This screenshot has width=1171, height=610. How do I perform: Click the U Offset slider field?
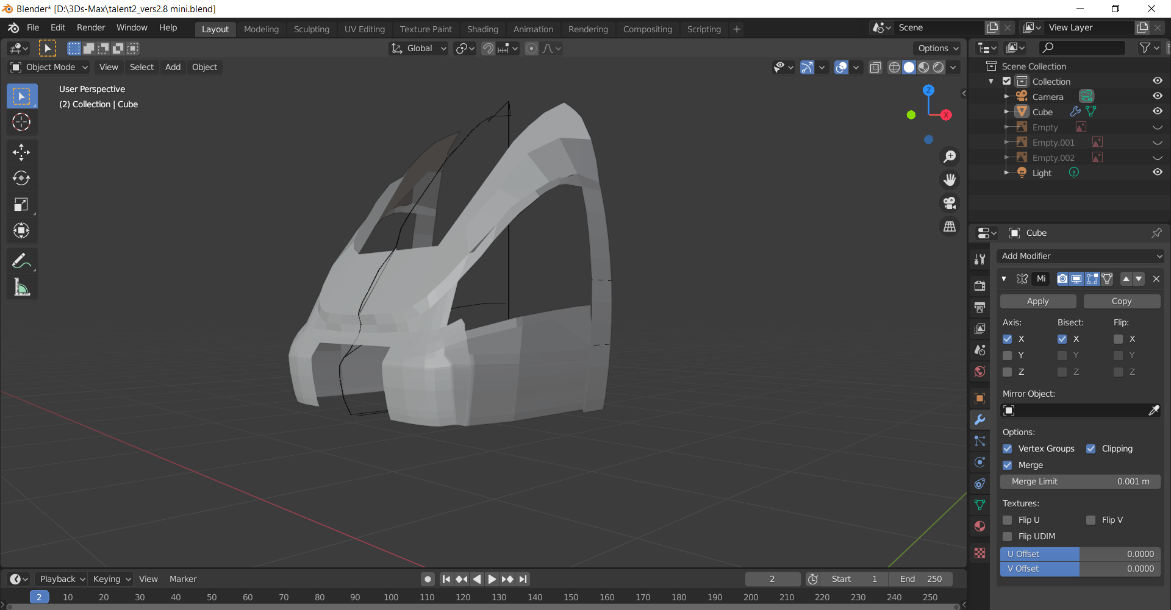coord(1080,554)
